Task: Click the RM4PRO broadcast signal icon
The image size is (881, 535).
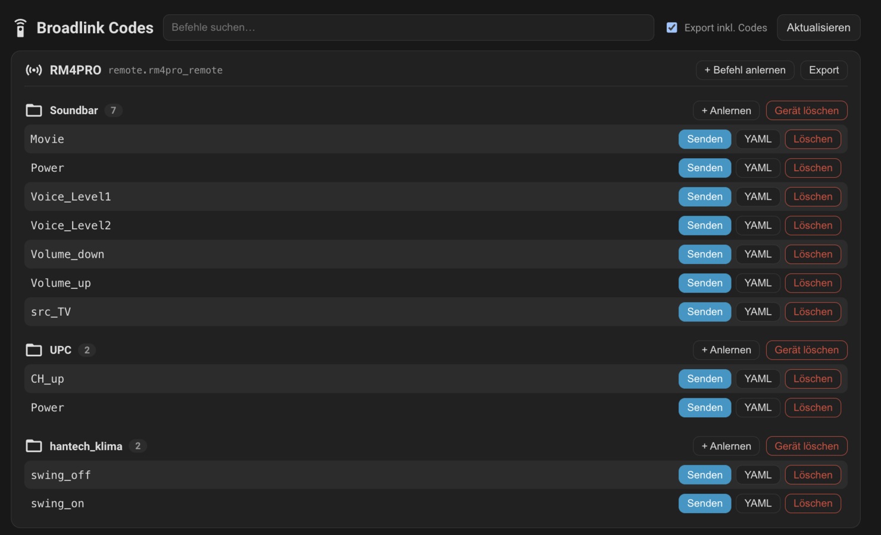Action: tap(34, 70)
